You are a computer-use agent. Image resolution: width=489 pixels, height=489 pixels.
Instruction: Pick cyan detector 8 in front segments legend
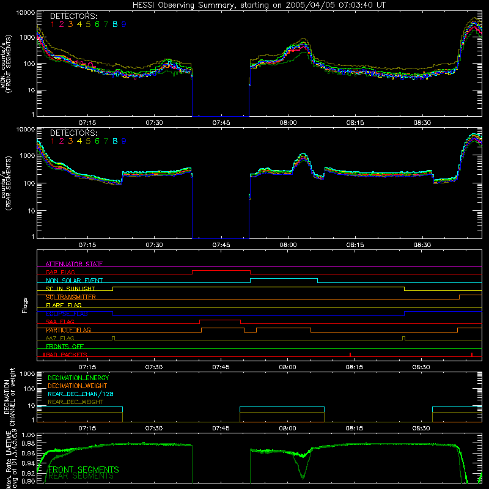point(115,24)
